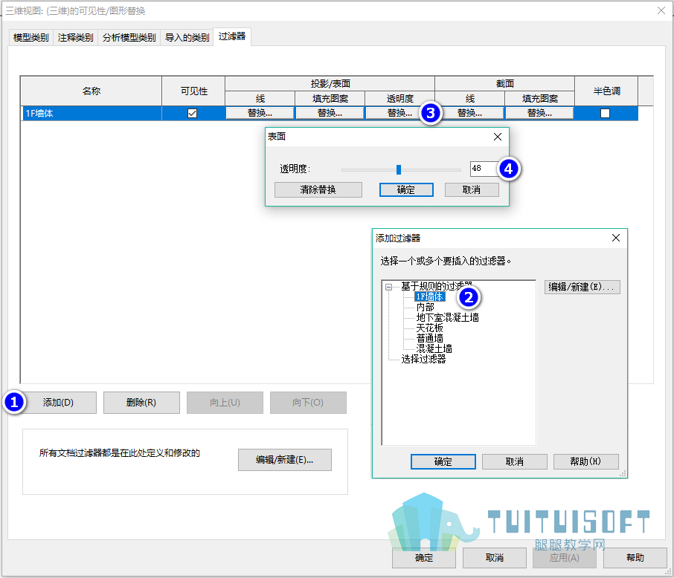Open 替换 for projection 填充图案 column
This screenshot has width=674, height=578.
point(330,113)
